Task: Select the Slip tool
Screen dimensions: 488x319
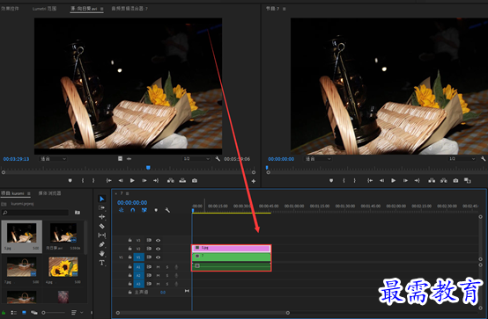Action: coord(102,236)
